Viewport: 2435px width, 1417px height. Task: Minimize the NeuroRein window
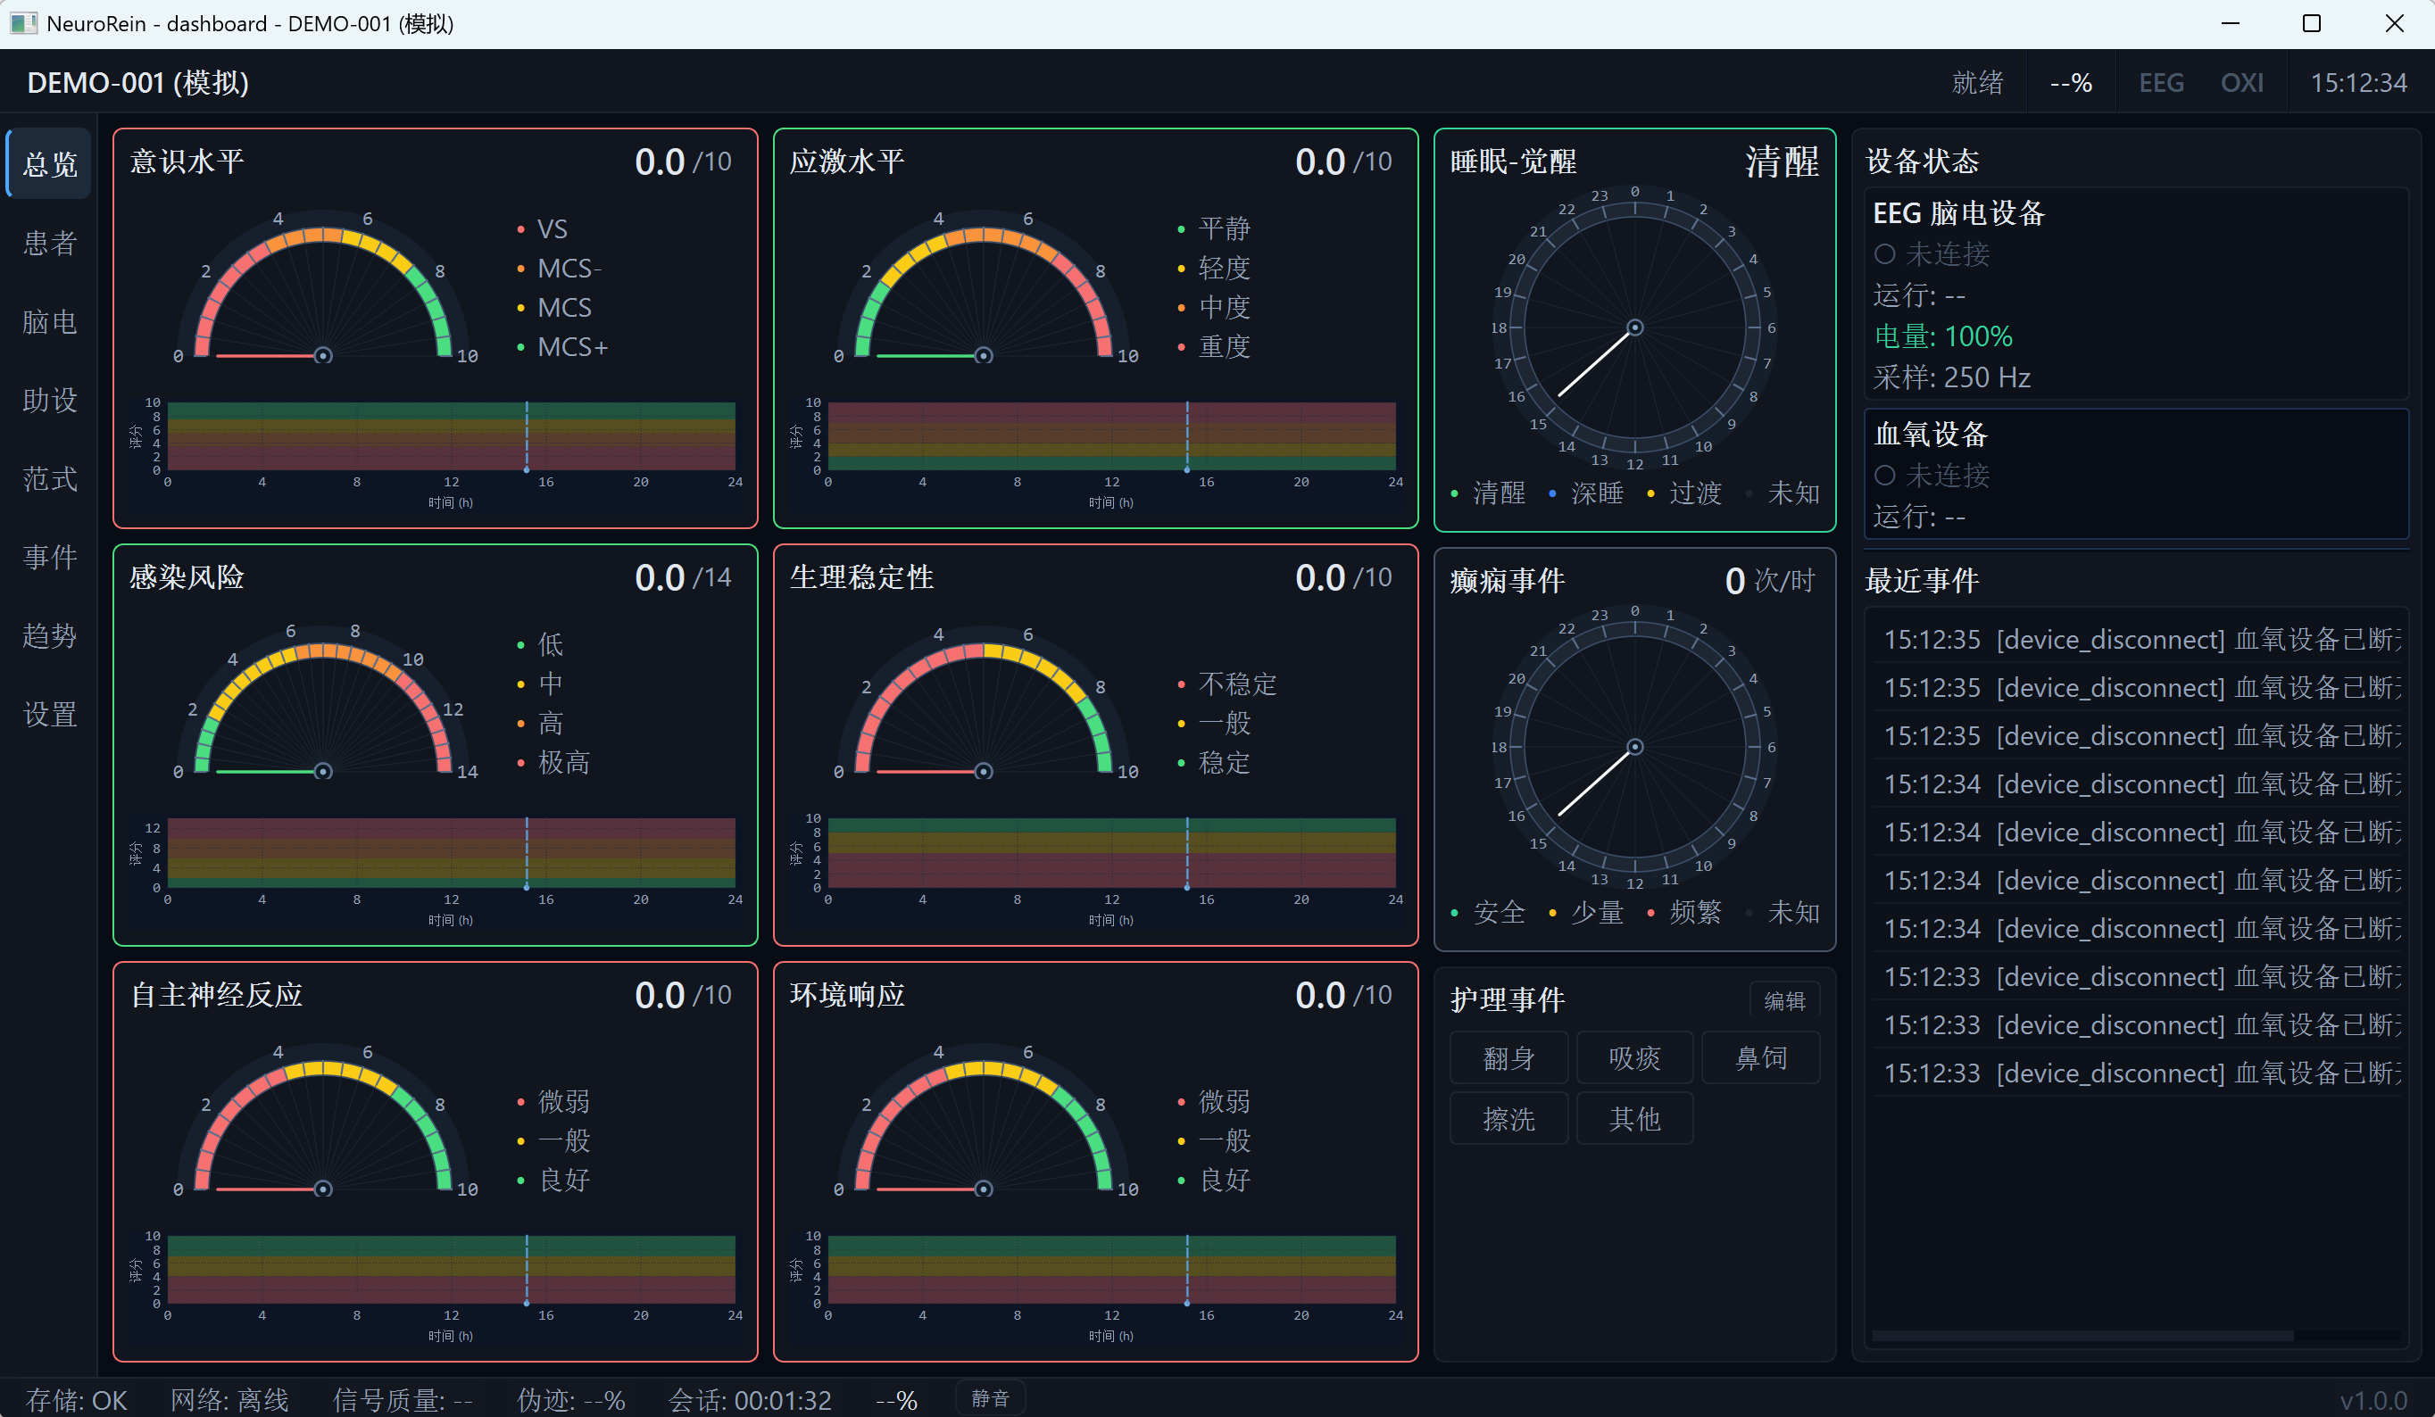pyautogui.click(x=2231, y=23)
